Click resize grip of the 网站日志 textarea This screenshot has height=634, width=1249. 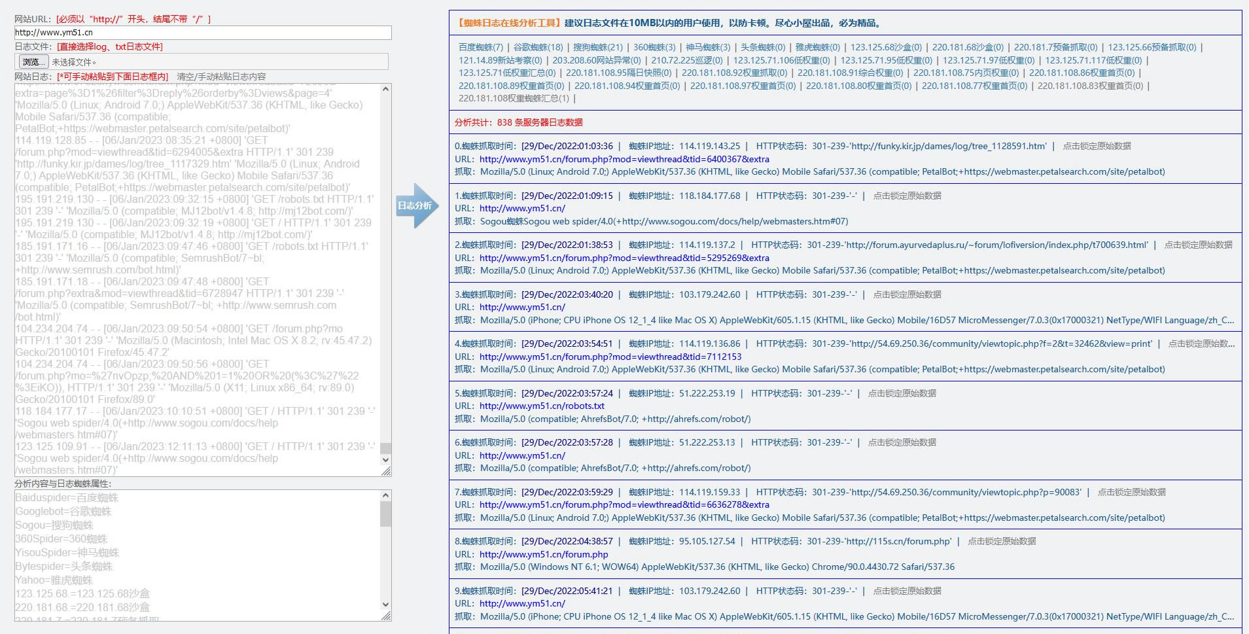(386, 471)
